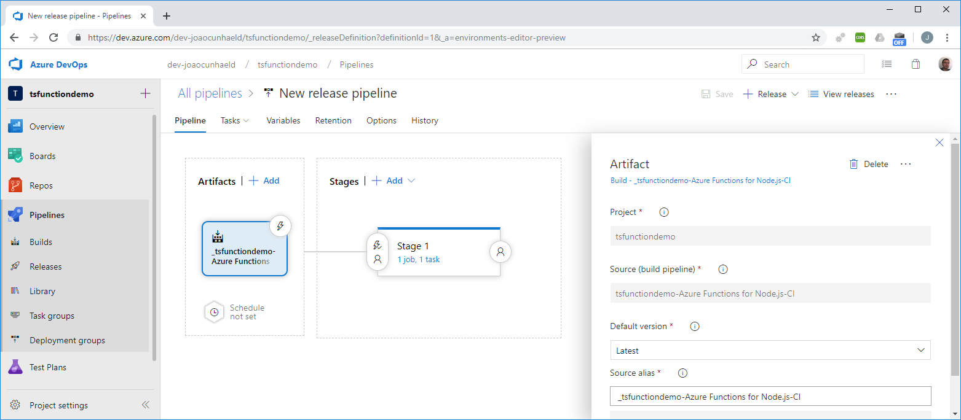Show info for Default version
Screen dimensions: 961x420
(x=695, y=326)
